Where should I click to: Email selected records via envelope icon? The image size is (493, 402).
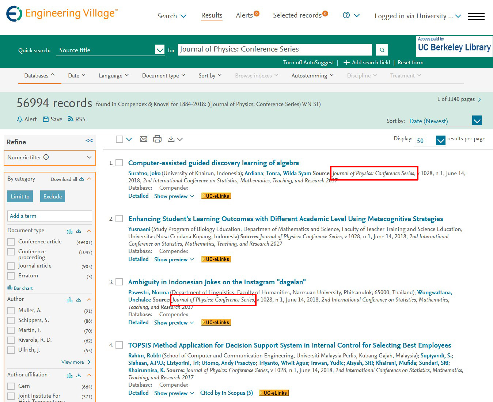pos(144,139)
